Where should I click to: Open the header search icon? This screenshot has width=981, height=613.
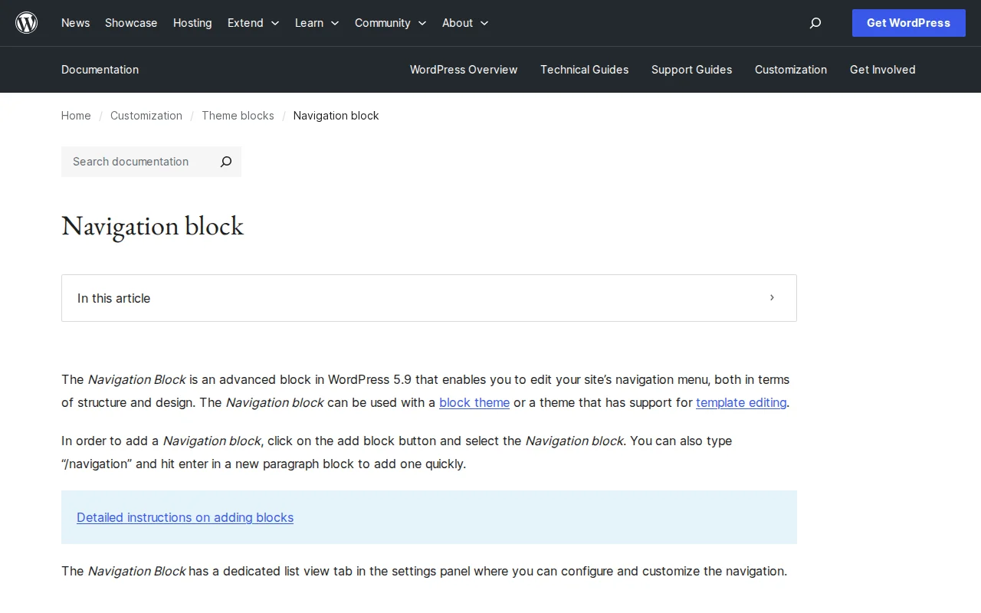pyautogui.click(x=815, y=23)
